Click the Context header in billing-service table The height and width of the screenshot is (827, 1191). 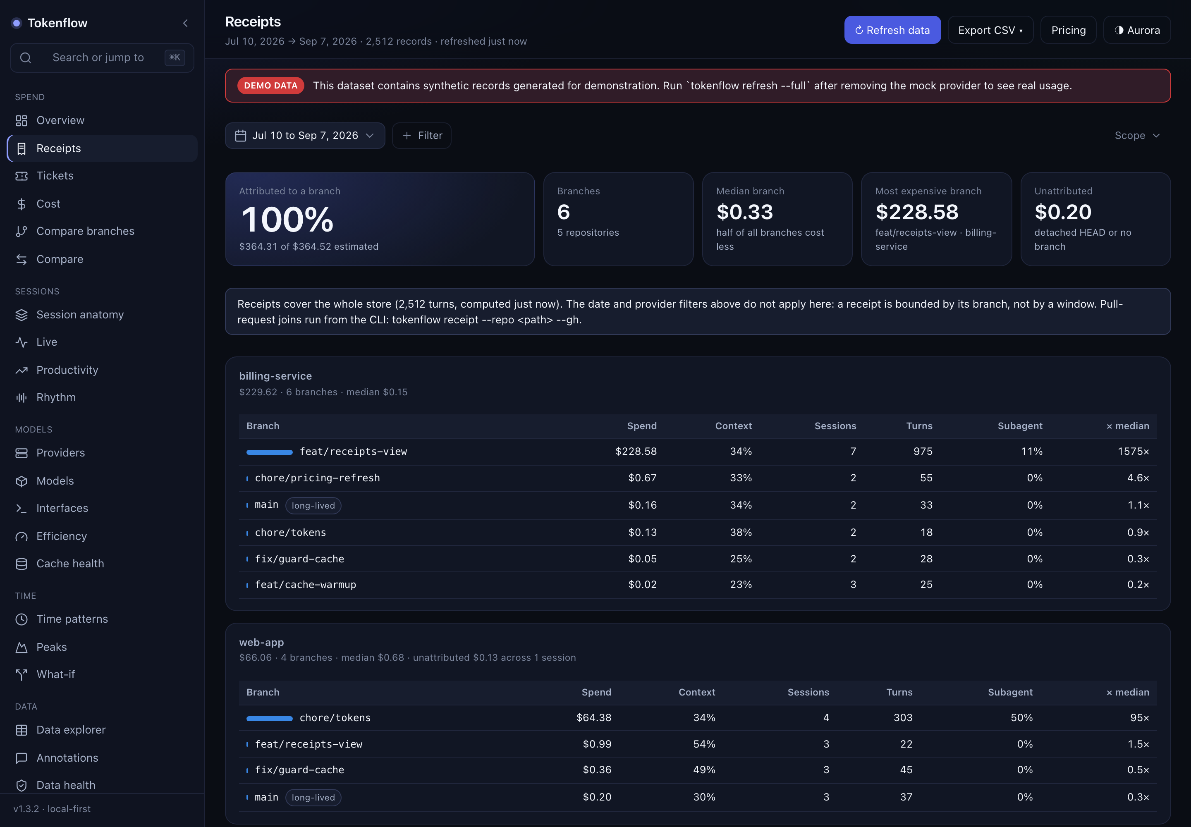point(733,426)
